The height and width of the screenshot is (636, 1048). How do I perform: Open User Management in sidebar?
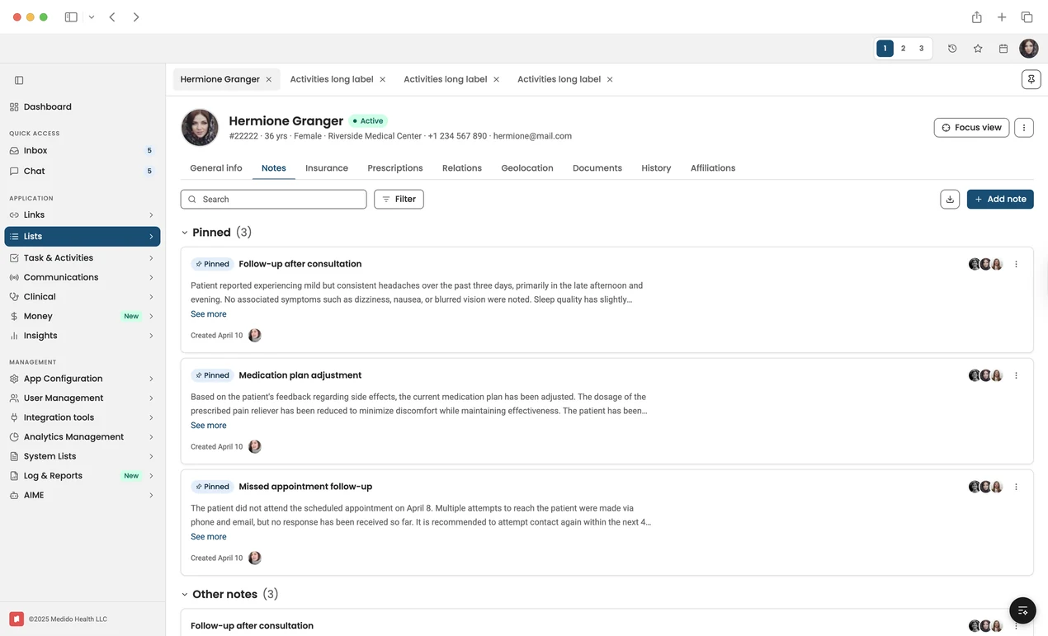pyautogui.click(x=82, y=398)
